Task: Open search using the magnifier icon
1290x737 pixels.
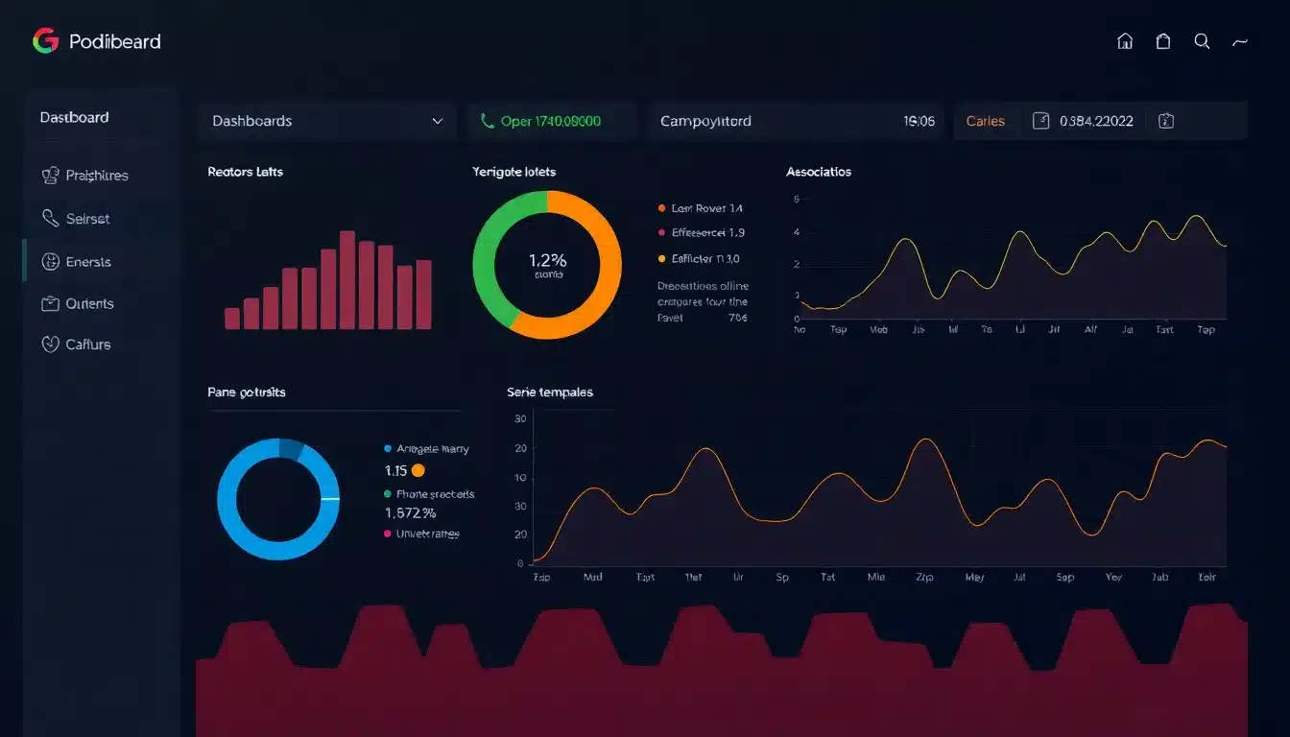Action: pyautogui.click(x=1202, y=41)
